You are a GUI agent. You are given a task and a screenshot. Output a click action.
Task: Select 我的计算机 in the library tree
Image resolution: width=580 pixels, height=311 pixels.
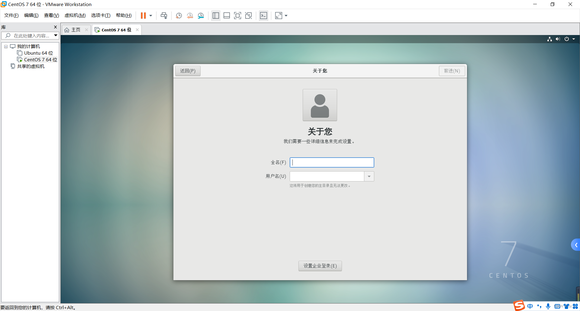click(x=28, y=46)
